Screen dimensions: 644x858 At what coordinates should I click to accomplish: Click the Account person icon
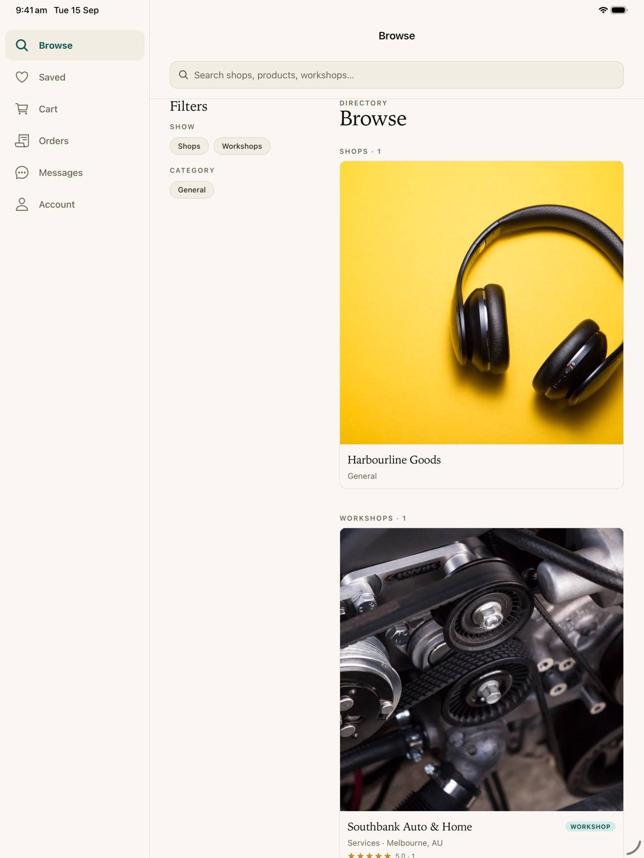(22, 205)
